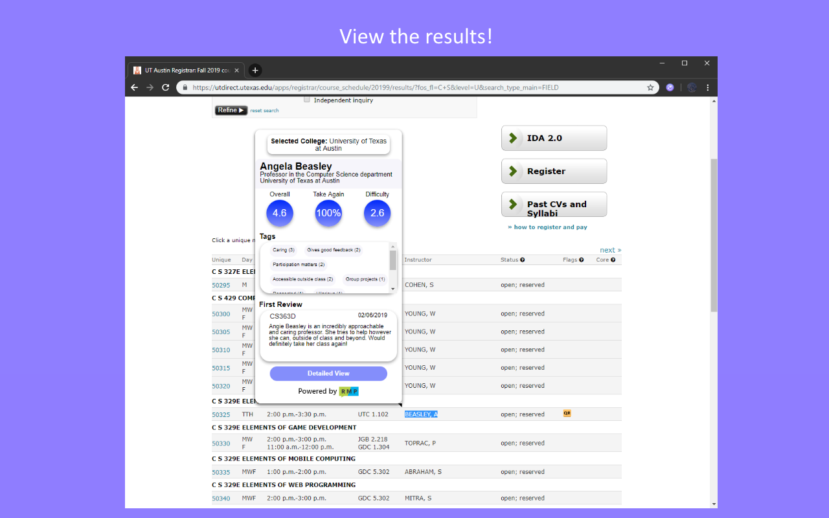This screenshot has height=518, width=829.
Task: Click the highlighted BEASLEY, A instructor name
Action: click(x=421, y=414)
